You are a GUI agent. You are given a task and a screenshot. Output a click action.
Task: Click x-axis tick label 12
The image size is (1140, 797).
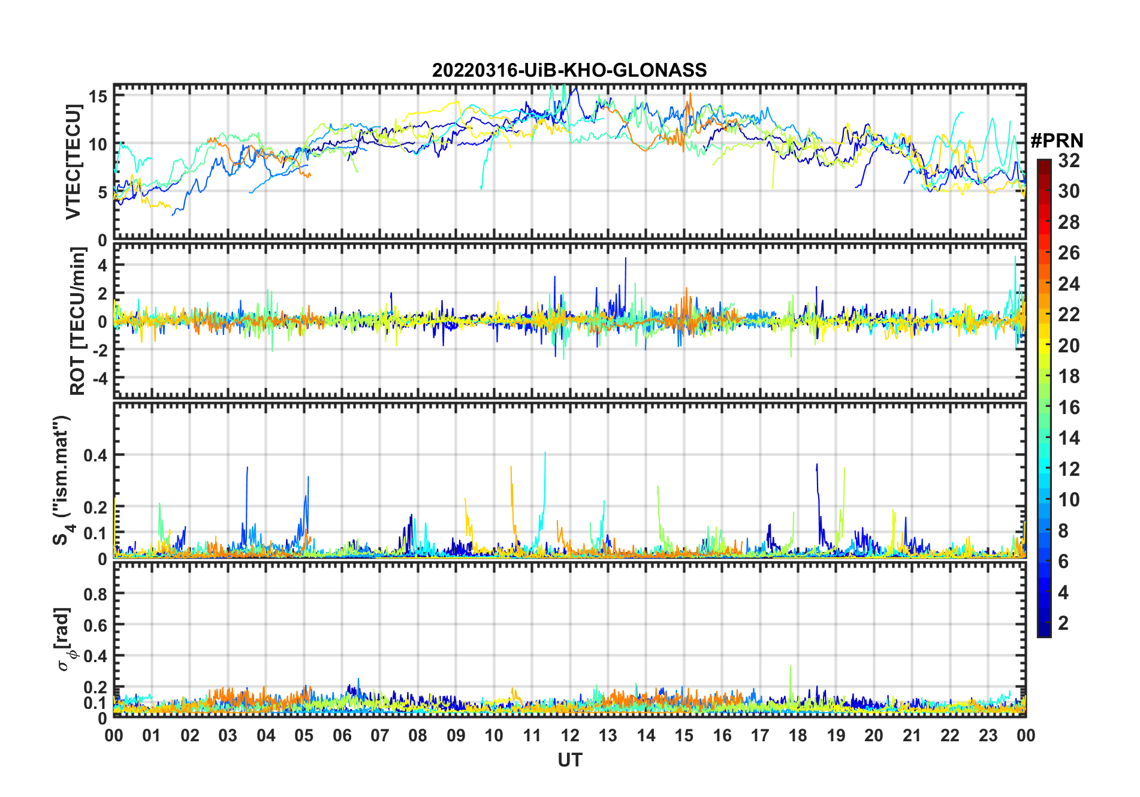(570, 735)
